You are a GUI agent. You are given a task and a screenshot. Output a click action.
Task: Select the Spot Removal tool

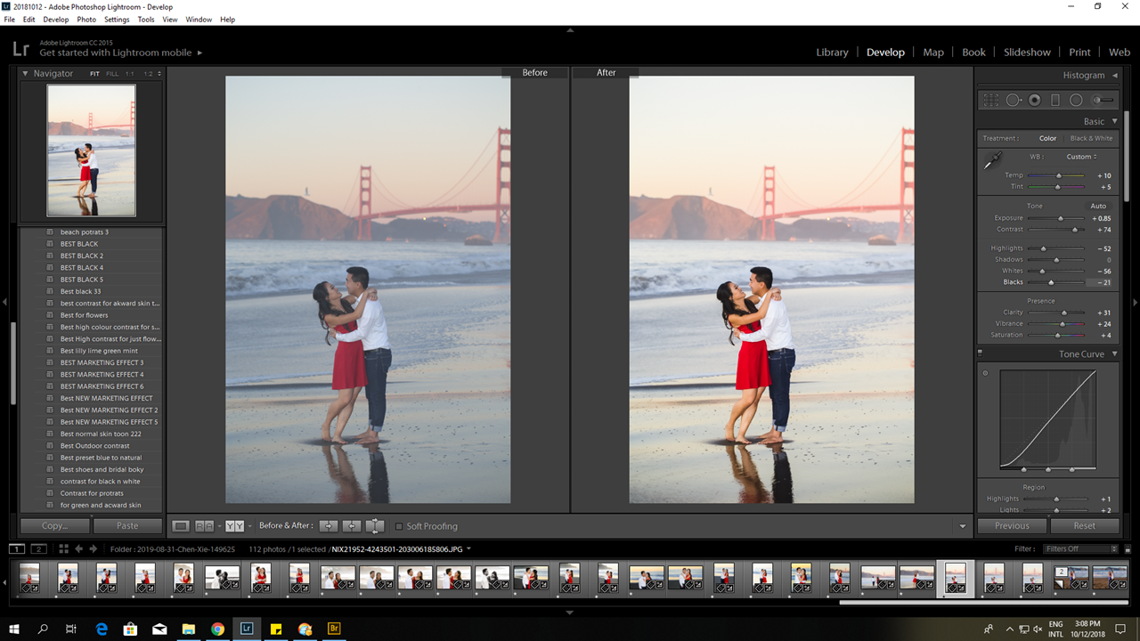click(x=1014, y=101)
